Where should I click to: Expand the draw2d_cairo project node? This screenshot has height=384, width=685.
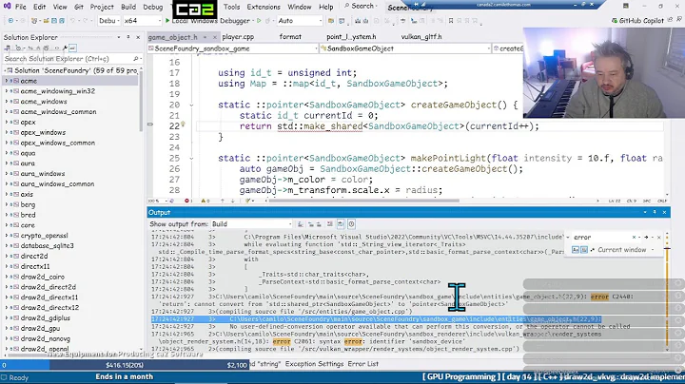(7, 277)
